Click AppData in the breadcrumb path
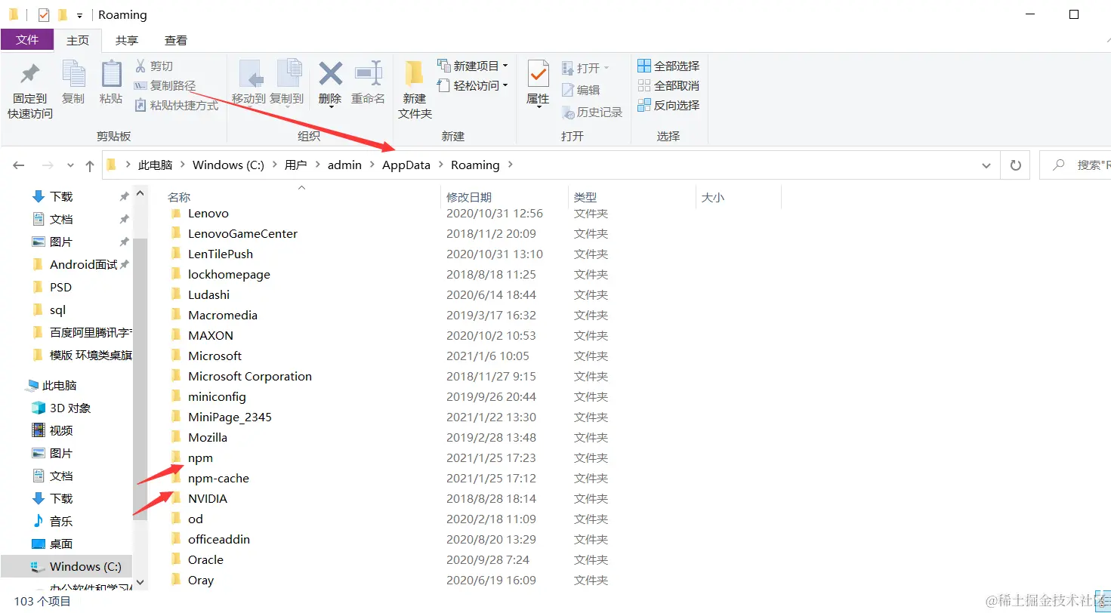Image resolution: width=1111 pixels, height=613 pixels. click(x=406, y=165)
